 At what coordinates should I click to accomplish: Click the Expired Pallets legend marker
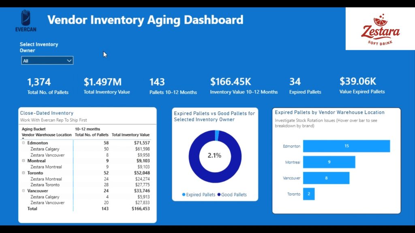(x=184, y=195)
